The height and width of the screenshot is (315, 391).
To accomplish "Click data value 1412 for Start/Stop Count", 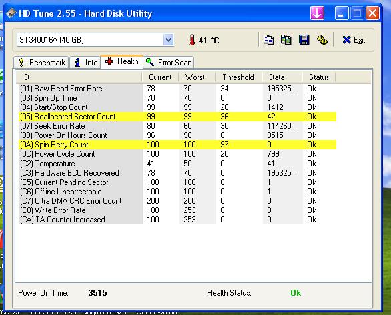I will click(275, 107).
